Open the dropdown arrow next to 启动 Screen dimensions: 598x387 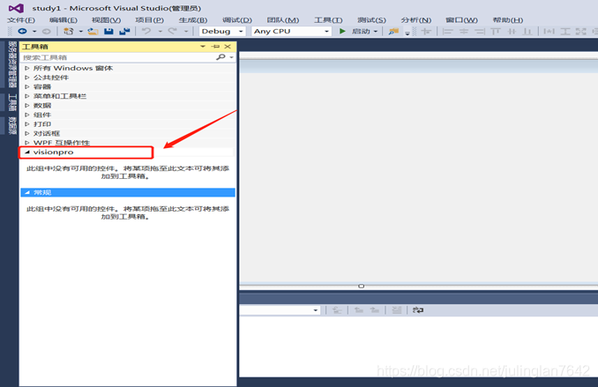(376, 31)
